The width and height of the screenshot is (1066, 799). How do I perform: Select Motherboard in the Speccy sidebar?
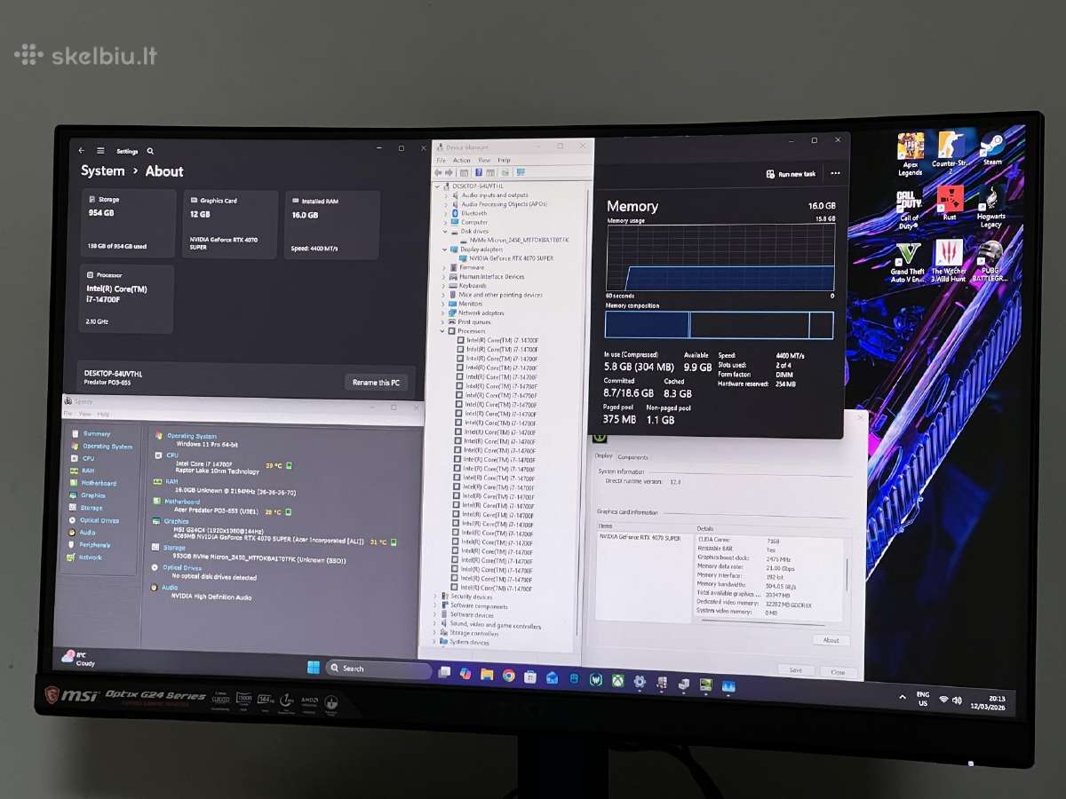pyautogui.click(x=91, y=483)
